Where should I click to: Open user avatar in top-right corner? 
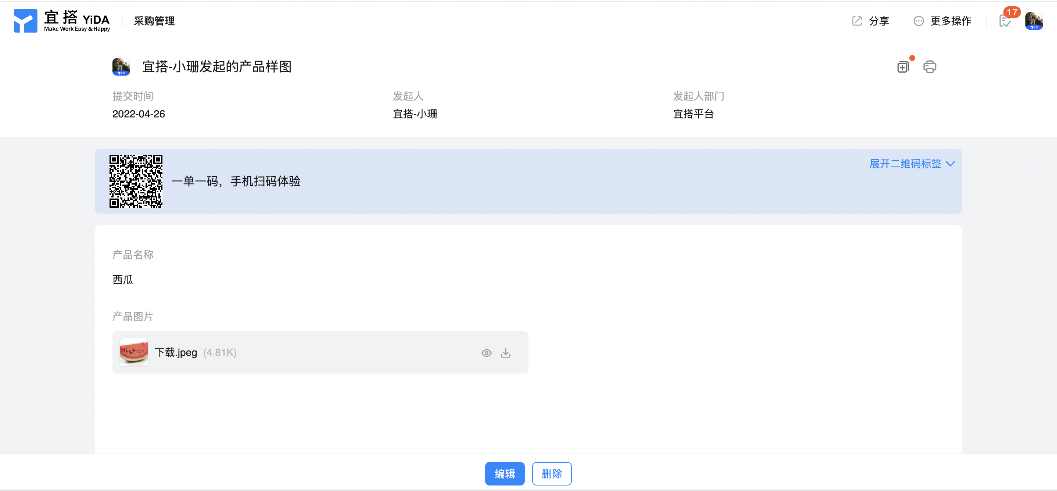click(1033, 21)
